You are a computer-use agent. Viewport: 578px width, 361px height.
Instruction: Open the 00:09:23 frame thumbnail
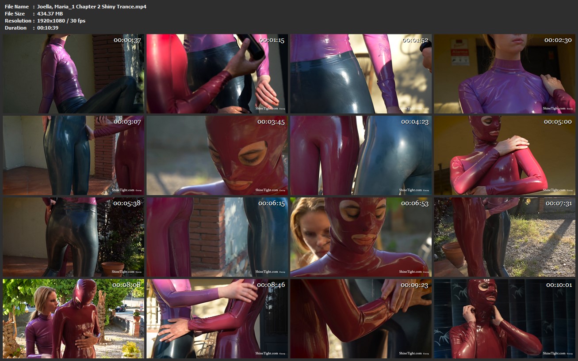click(361, 319)
